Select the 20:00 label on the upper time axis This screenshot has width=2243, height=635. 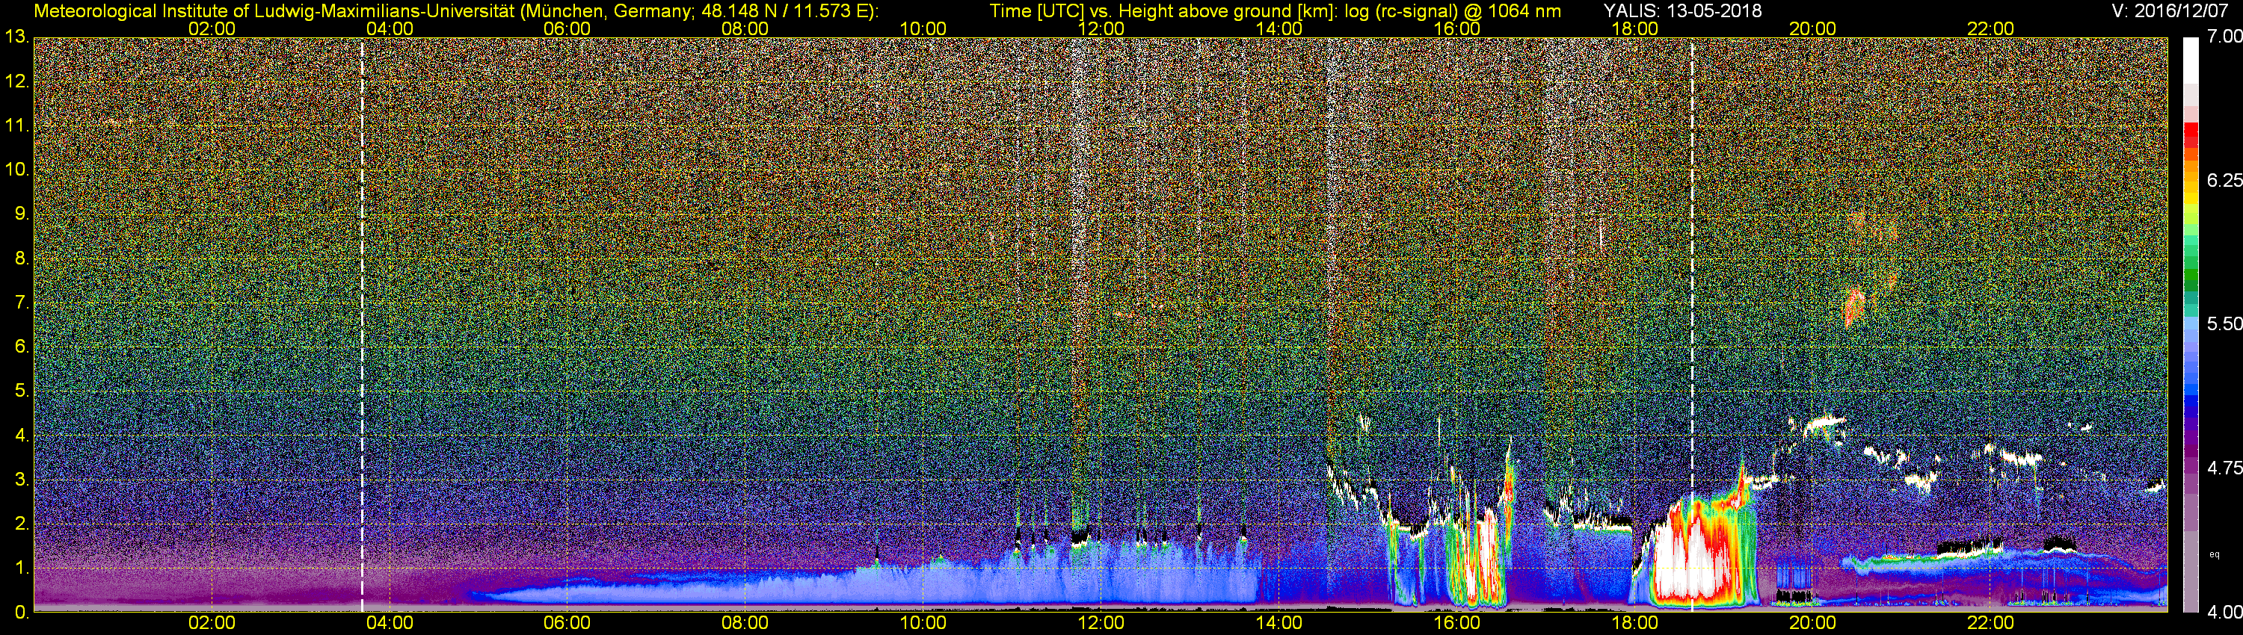[x=1813, y=28]
